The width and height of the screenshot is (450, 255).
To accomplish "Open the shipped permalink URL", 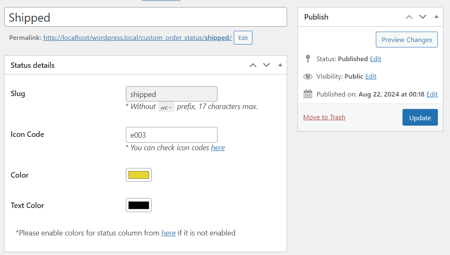I will 137,38.
